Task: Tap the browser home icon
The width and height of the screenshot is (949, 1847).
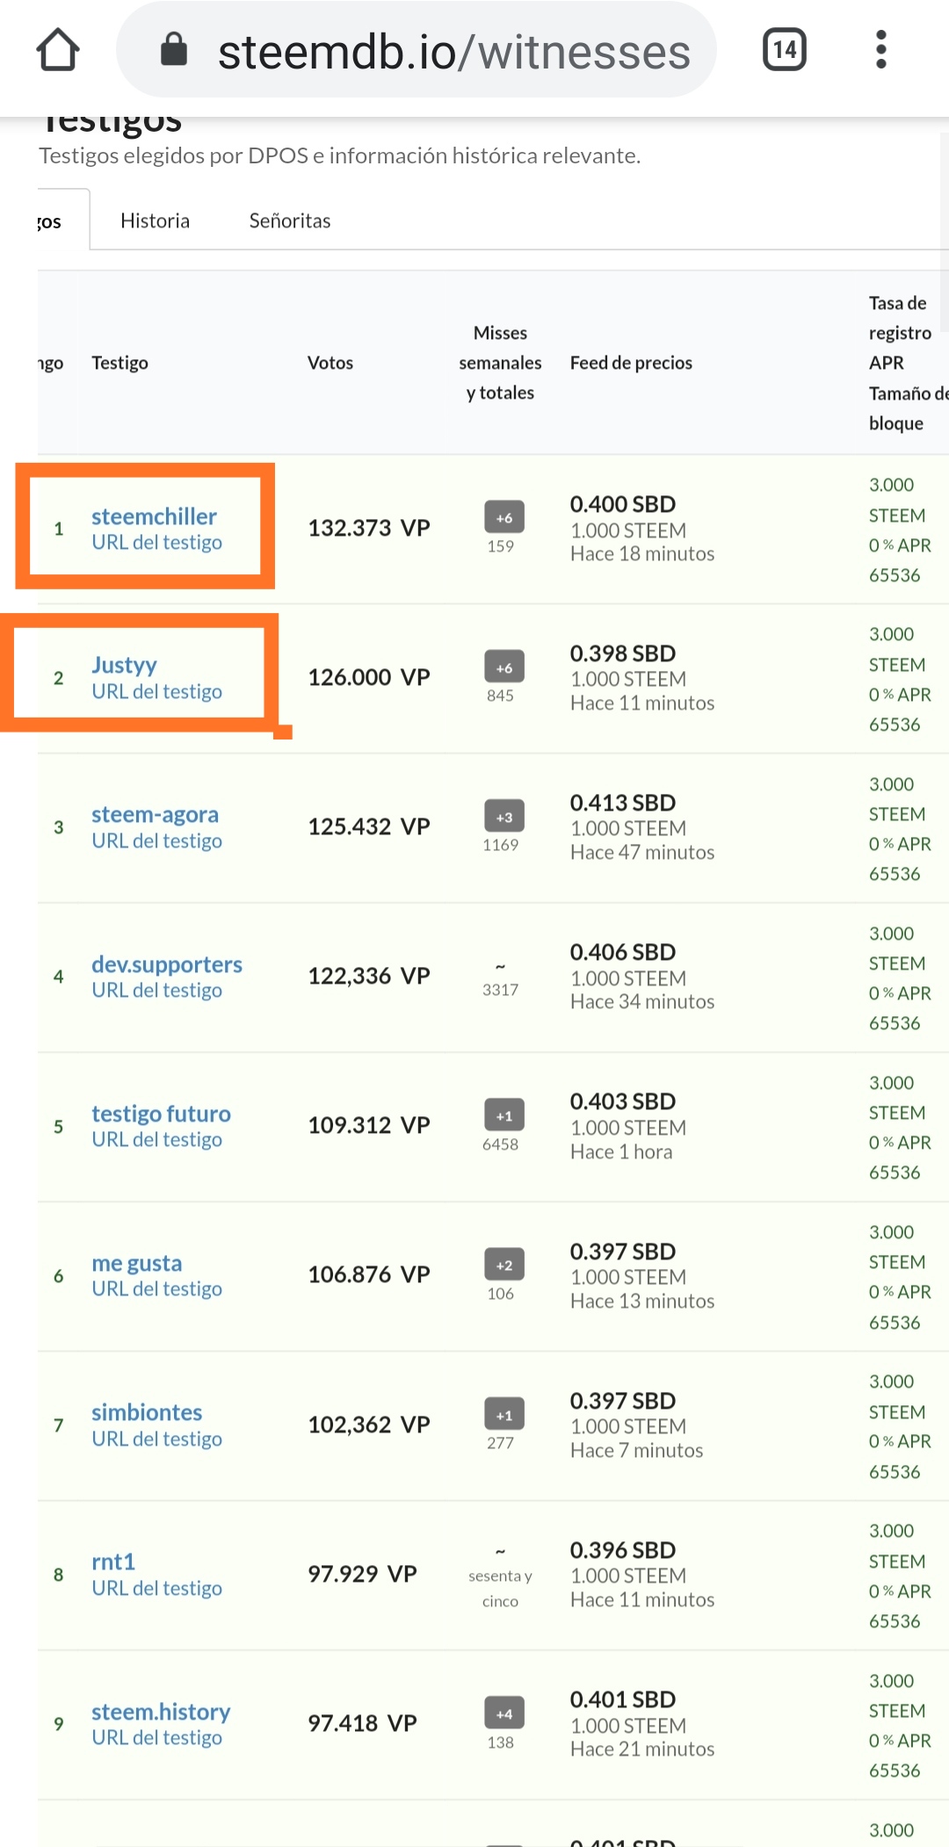Action: [58, 50]
